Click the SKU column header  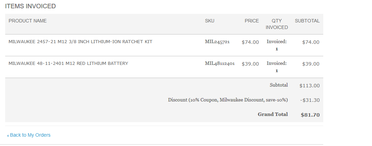pyautogui.click(x=210, y=21)
